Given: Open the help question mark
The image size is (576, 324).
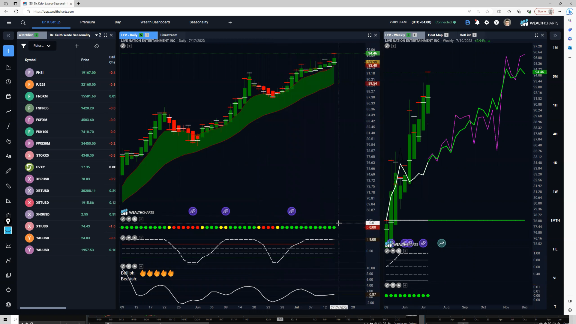Looking at the screenshot, I should point(496,22).
